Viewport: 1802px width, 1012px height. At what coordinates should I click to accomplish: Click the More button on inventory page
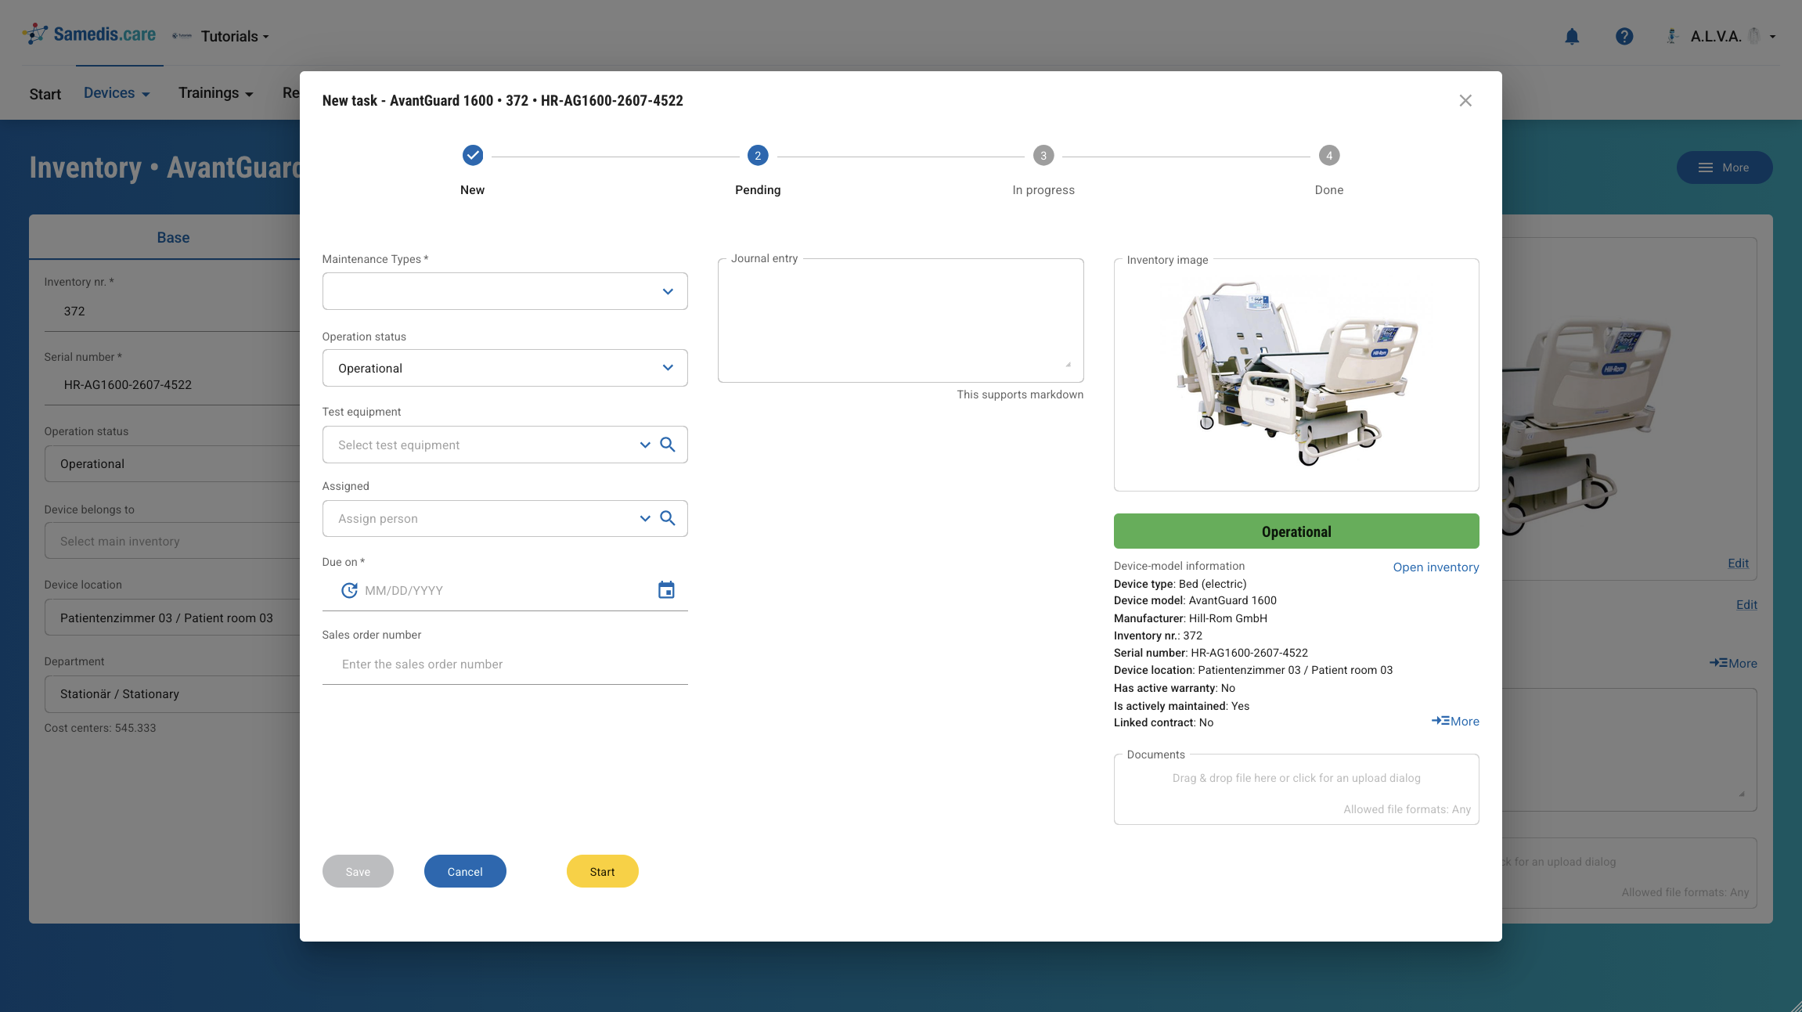coord(1725,167)
